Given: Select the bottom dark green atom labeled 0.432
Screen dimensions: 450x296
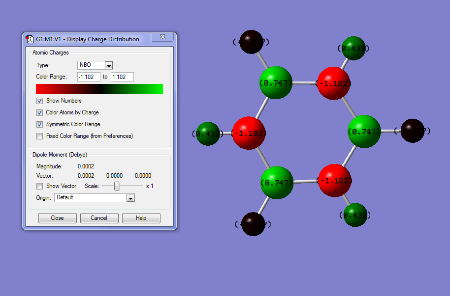Looking at the screenshot, I should coord(355,215).
